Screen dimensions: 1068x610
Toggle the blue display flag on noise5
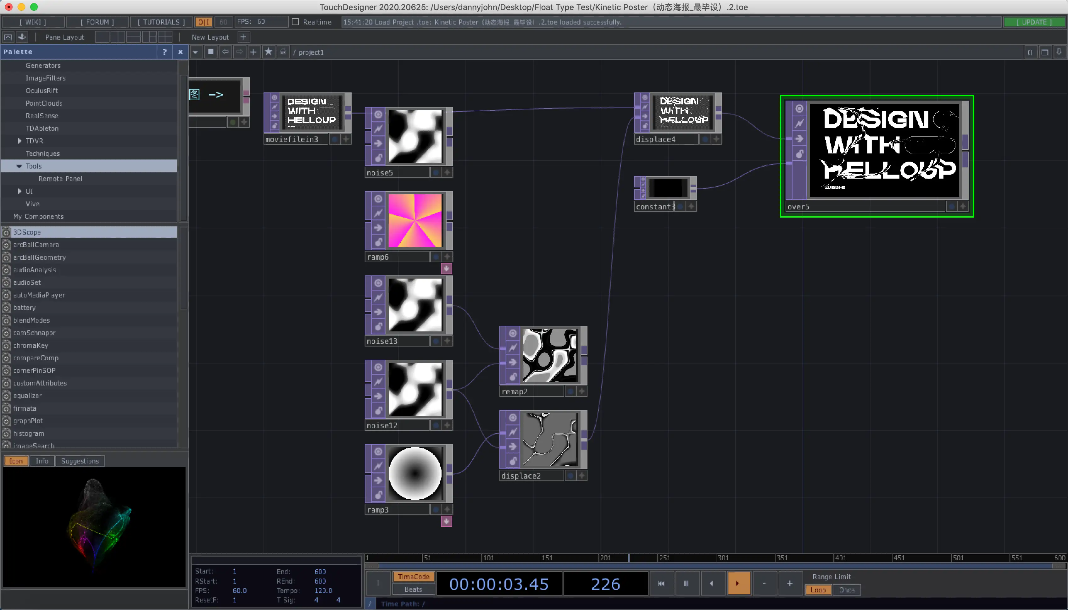point(436,172)
